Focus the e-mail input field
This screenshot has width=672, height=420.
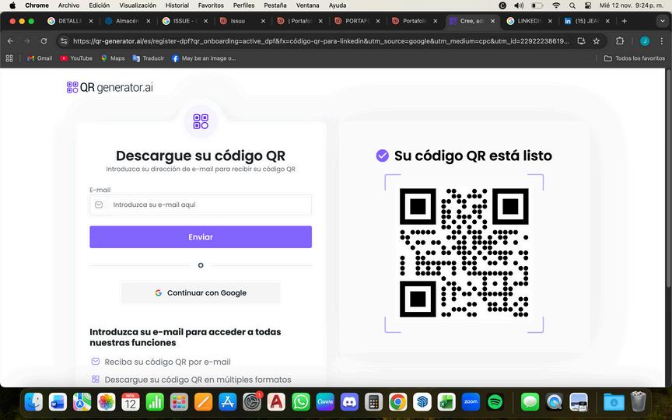click(x=201, y=205)
